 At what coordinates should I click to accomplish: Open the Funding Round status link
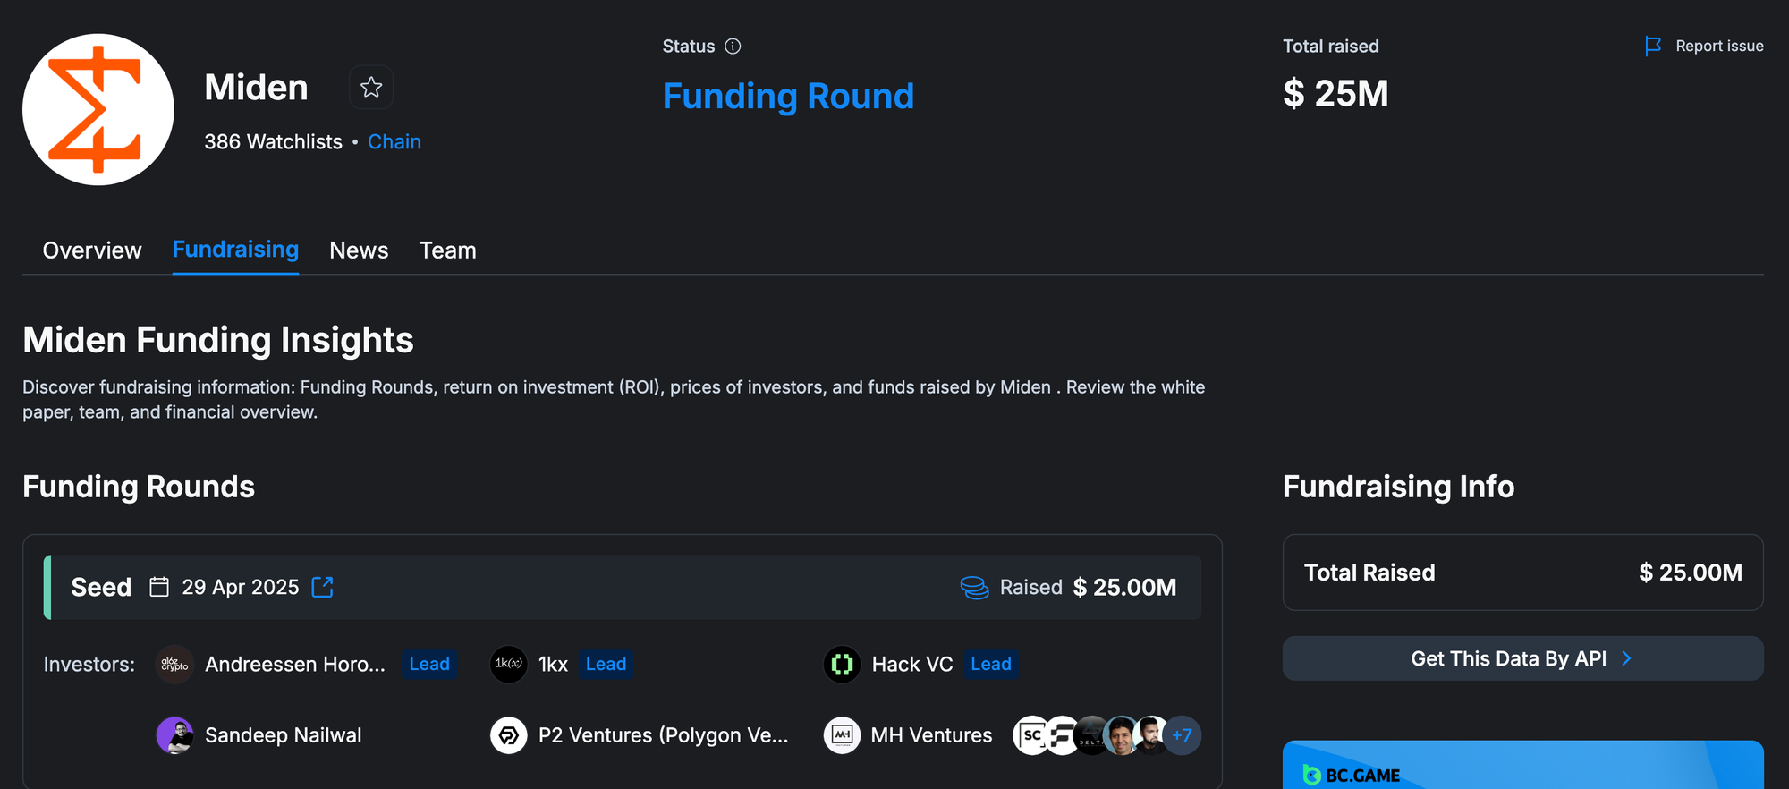pyautogui.click(x=788, y=97)
